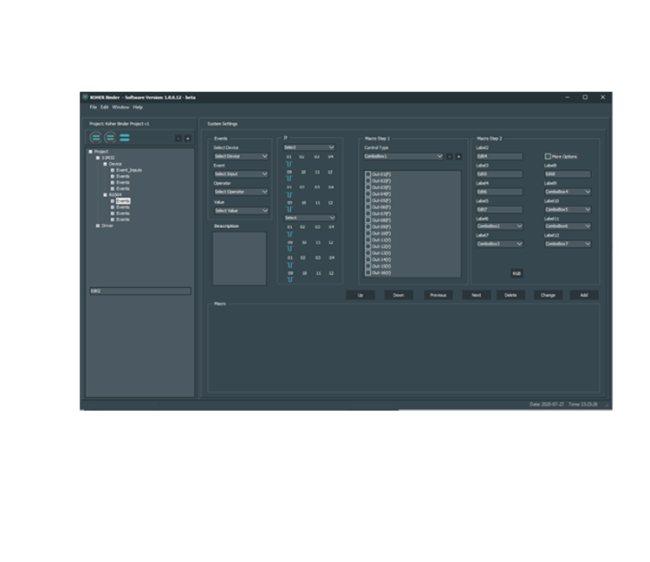Viewport: 650px width, 562px height.
Task: Click the second round red-ringed toolbar icon
Action: [x=110, y=137]
